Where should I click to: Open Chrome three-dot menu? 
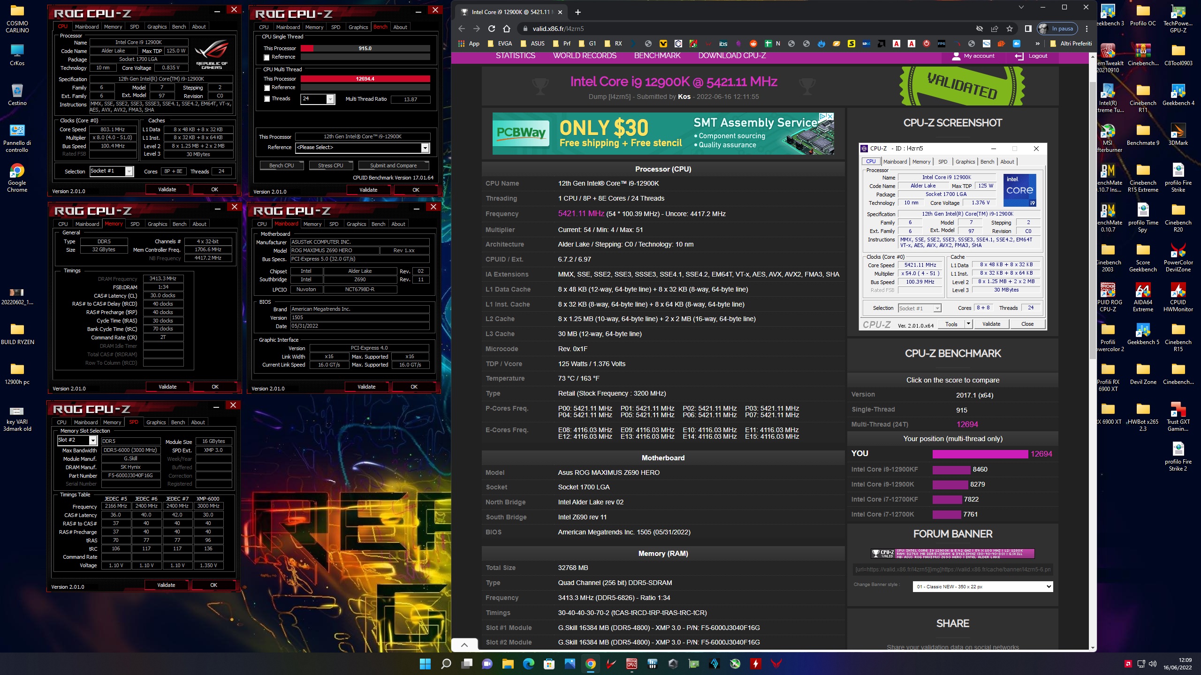1087,29
